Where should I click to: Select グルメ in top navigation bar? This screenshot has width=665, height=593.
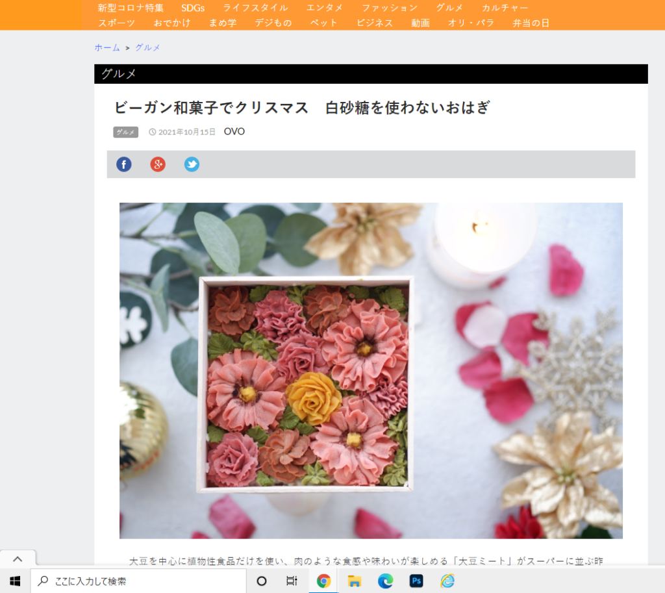click(x=449, y=8)
